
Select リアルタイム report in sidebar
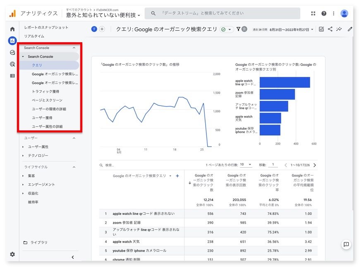34,36
